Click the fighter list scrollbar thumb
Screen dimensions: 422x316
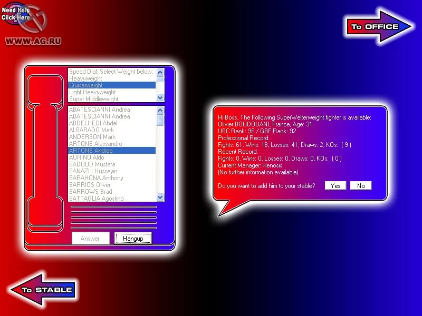[x=160, y=120]
